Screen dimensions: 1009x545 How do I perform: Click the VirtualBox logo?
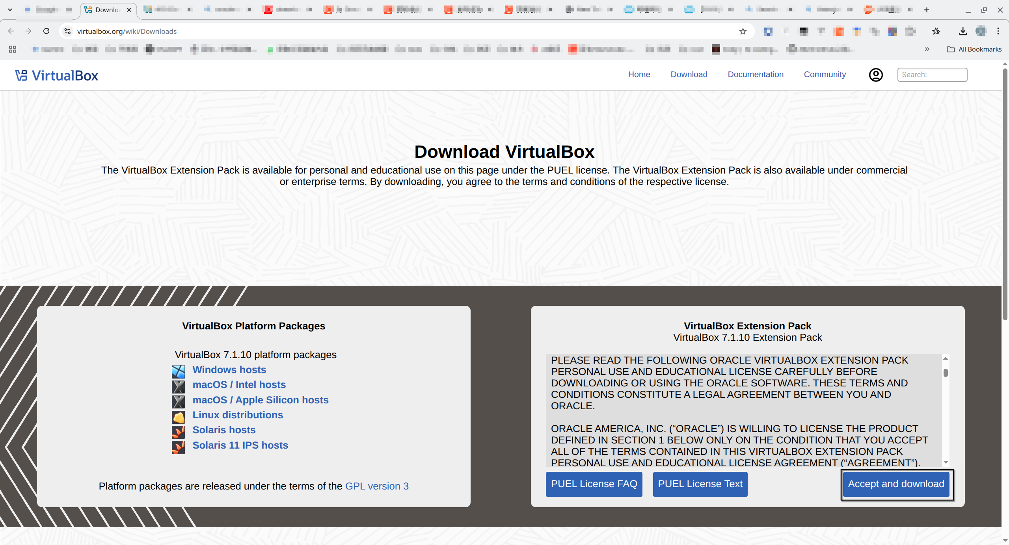(x=56, y=75)
